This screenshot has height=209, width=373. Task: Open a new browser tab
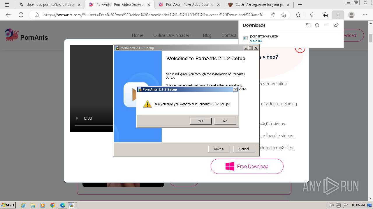click(300, 5)
